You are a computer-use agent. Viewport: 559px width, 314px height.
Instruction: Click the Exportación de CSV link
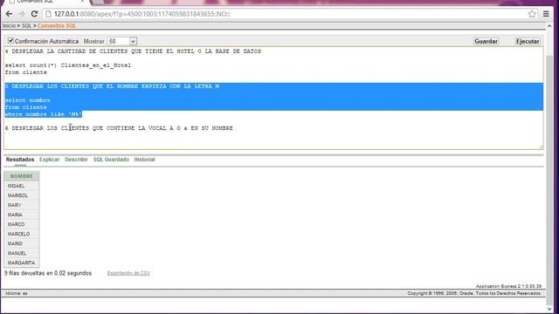128,273
